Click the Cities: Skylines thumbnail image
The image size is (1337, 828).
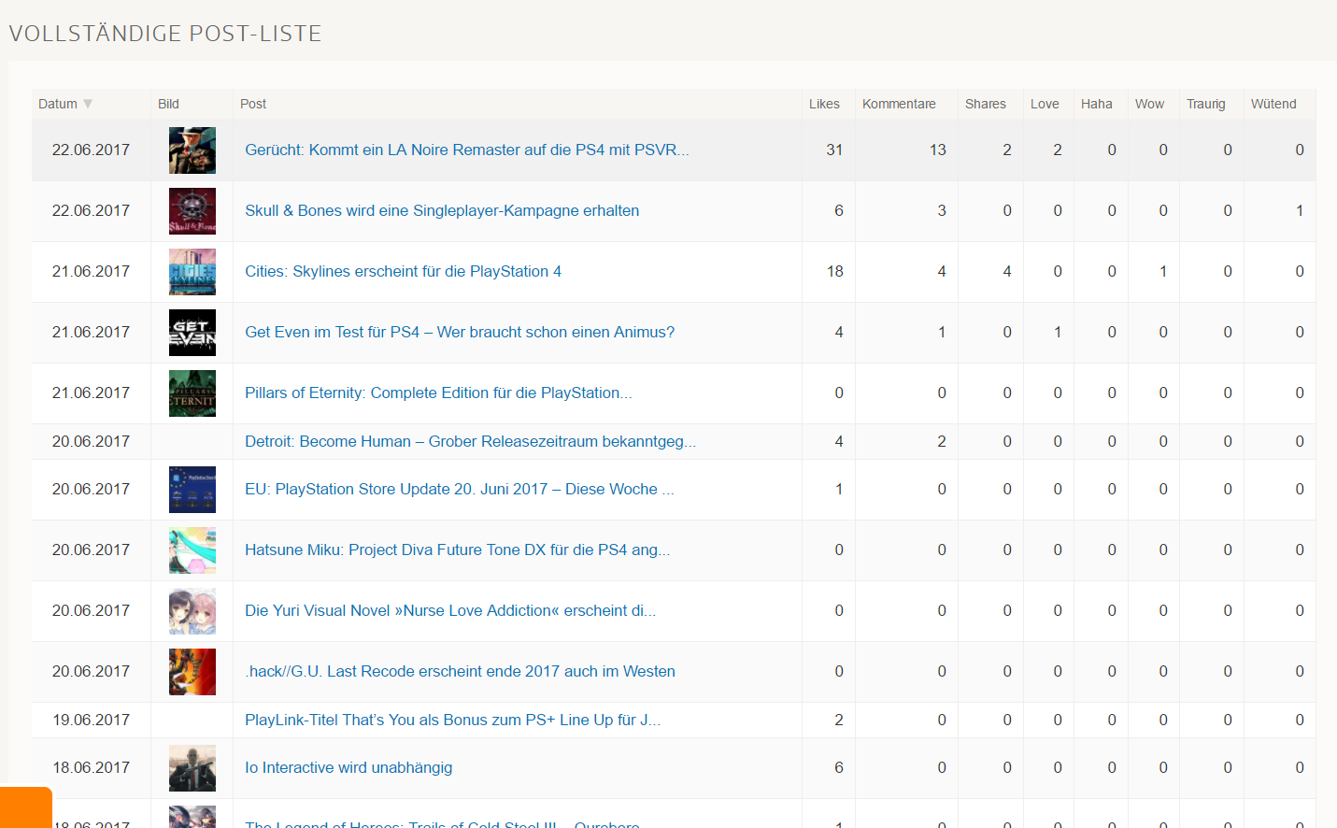192,272
